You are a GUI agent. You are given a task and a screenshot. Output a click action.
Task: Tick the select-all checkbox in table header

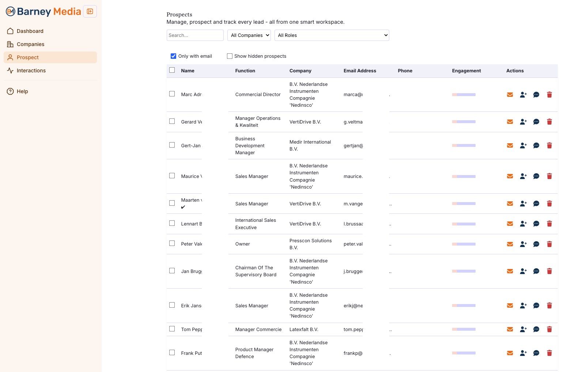click(x=172, y=70)
